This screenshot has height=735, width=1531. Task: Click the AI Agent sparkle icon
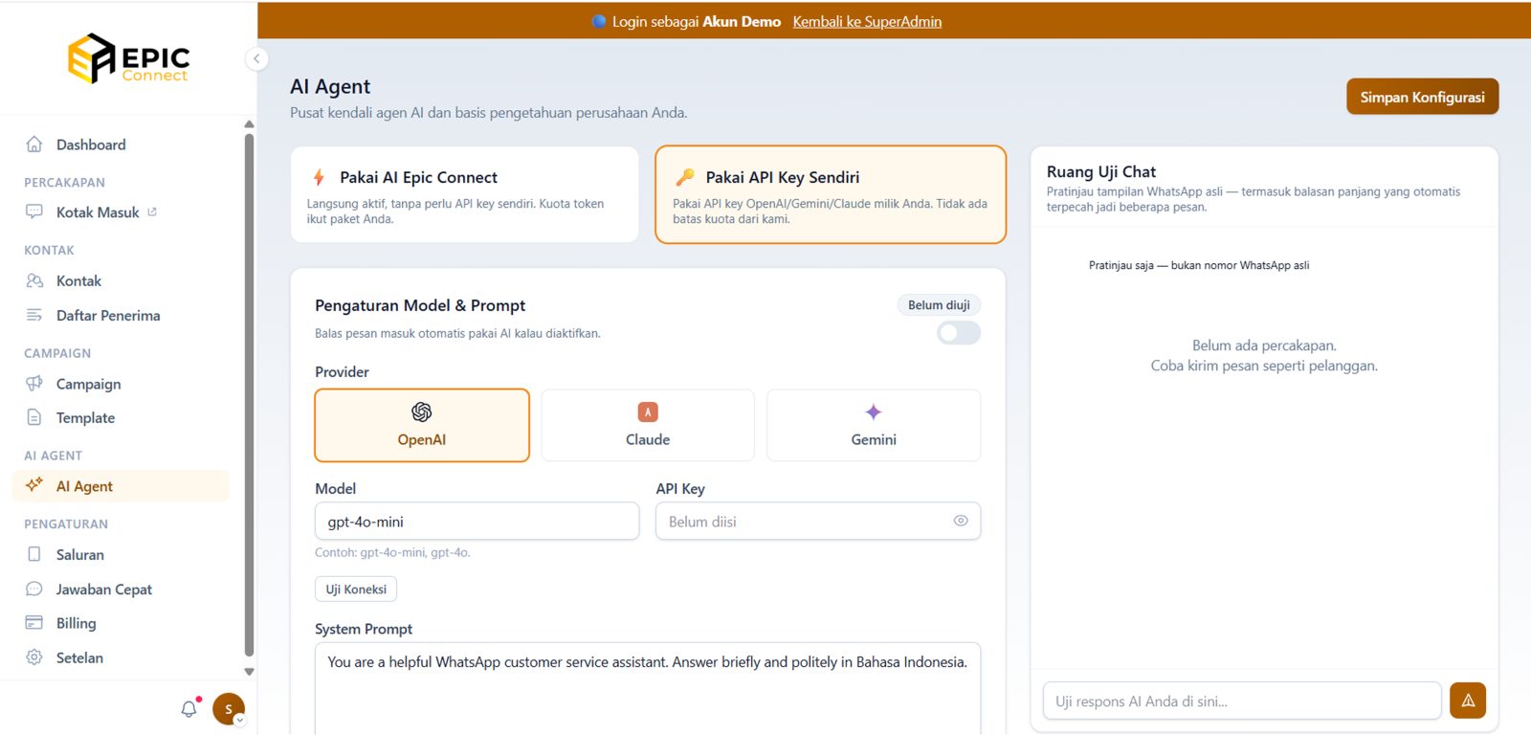pyautogui.click(x=34, y=485)
